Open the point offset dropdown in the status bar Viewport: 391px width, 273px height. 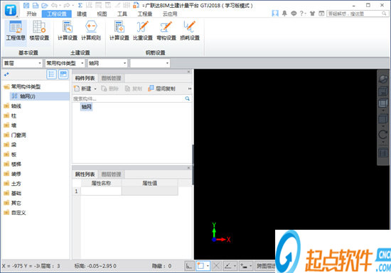coord(251,266)
